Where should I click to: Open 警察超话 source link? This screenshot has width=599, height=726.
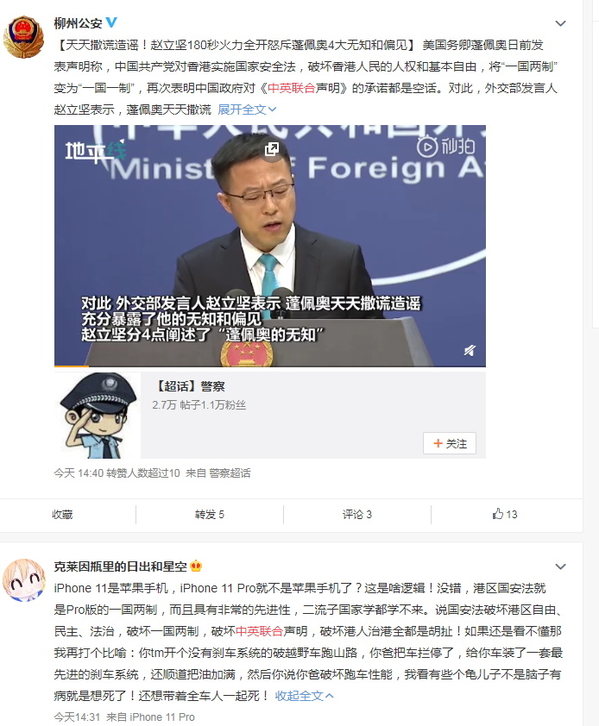(230, 473)
